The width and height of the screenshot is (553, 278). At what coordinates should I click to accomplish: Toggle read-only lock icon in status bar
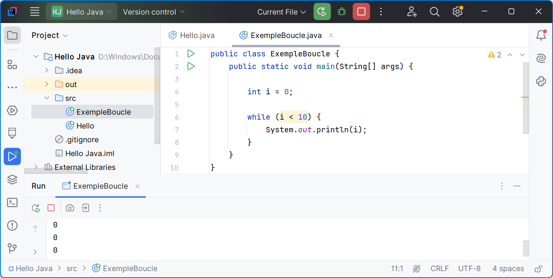pos(538,268)
